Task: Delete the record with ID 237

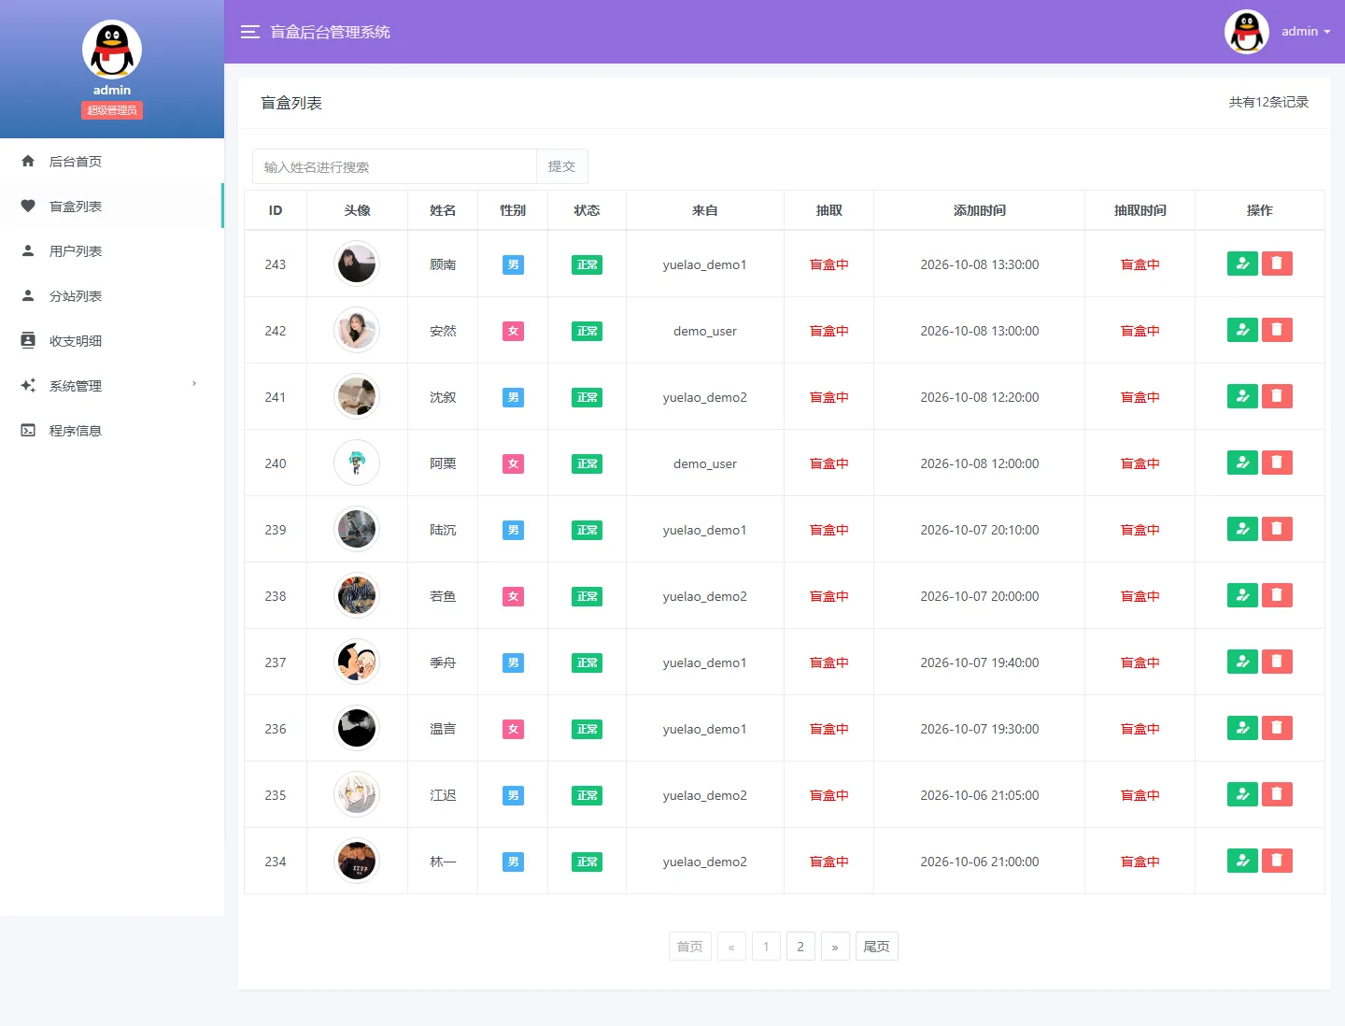Action: coord(1277,662)
